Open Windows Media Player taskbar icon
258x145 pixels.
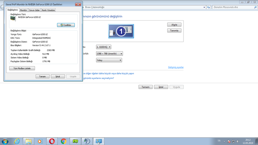click(x=40, y=141)
